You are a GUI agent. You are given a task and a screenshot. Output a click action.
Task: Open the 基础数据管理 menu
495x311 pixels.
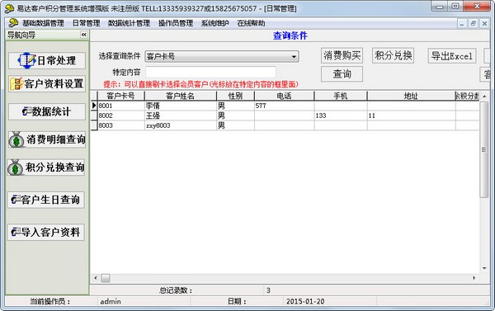pos(43,23)
